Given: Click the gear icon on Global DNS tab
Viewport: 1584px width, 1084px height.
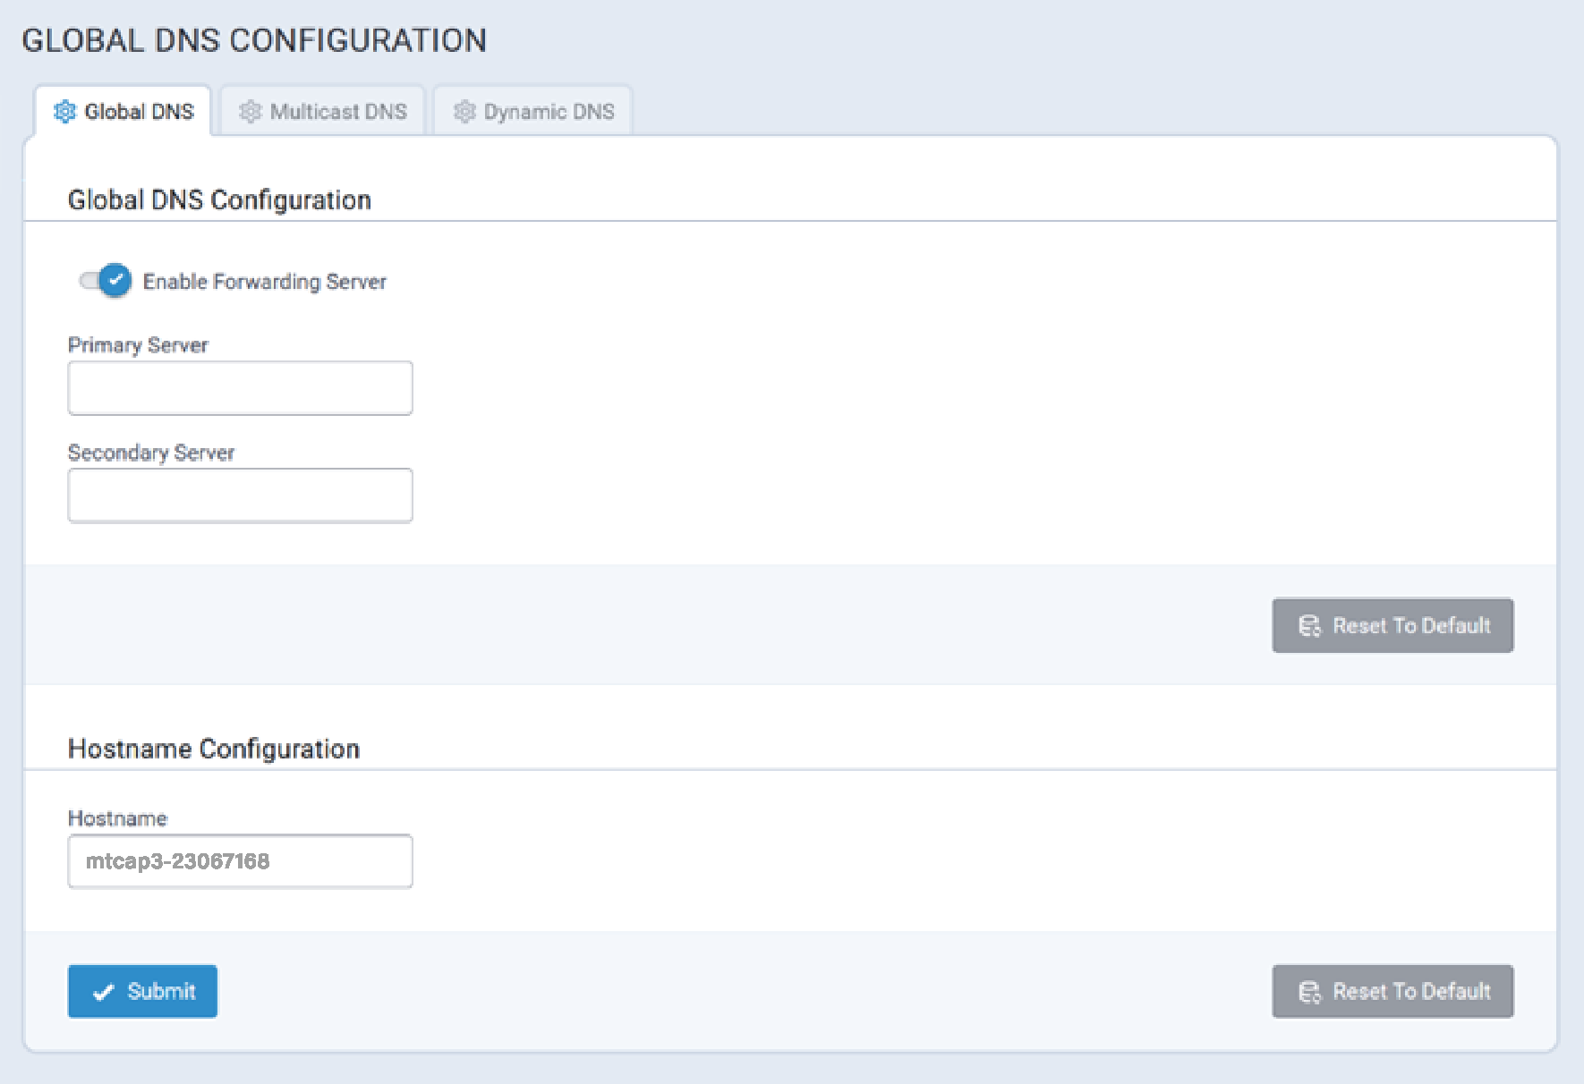Looking at the screenshot, I should 64,112.
